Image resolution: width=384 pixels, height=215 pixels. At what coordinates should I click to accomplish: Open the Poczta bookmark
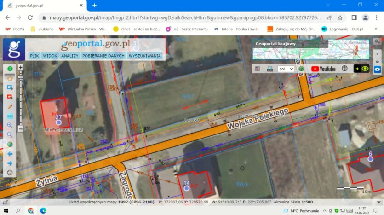[15, 29]
